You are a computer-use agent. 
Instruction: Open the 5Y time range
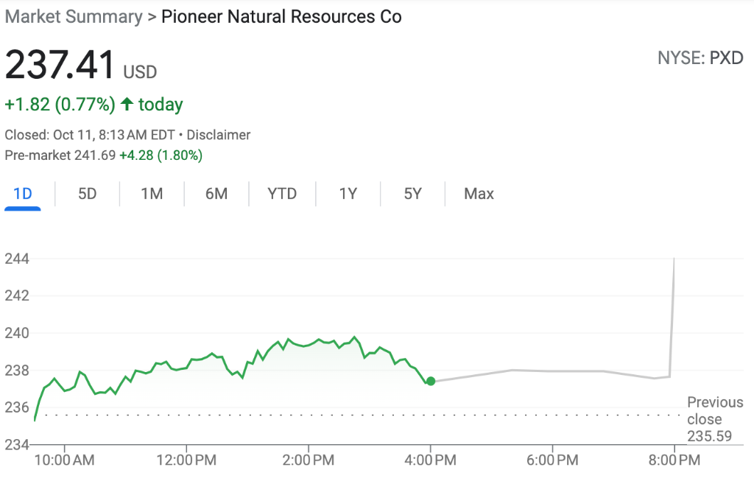point(412,194)
